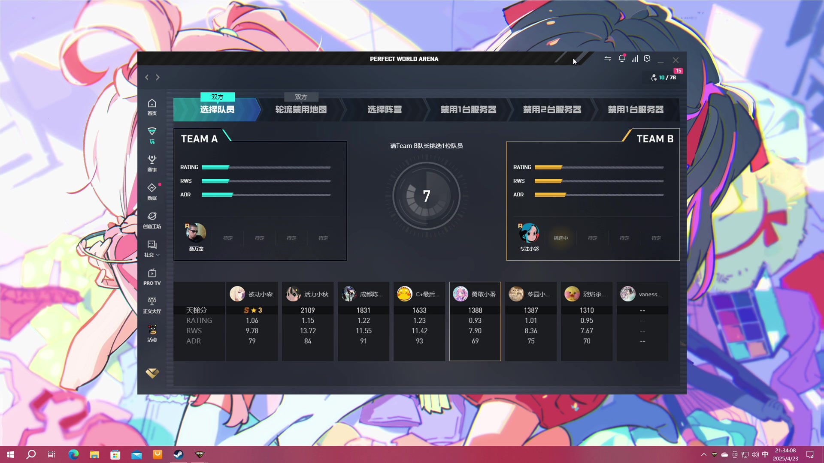Click the 请Team B队长挑选1位队员 prompt
This screenshot has width=824, height=463.
[x=426, y=146]
